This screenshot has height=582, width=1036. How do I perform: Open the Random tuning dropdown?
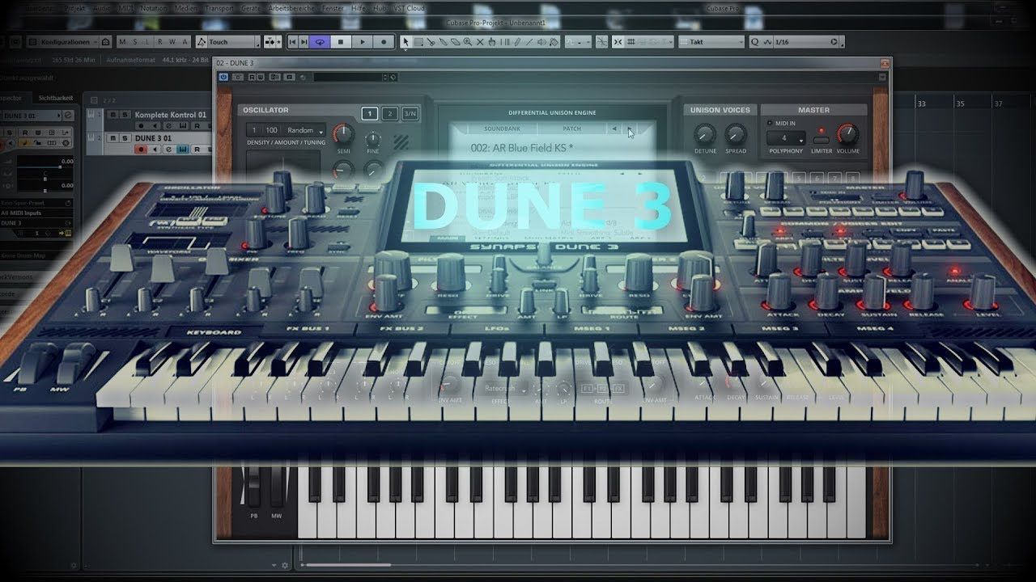click(x=305, y=130)
